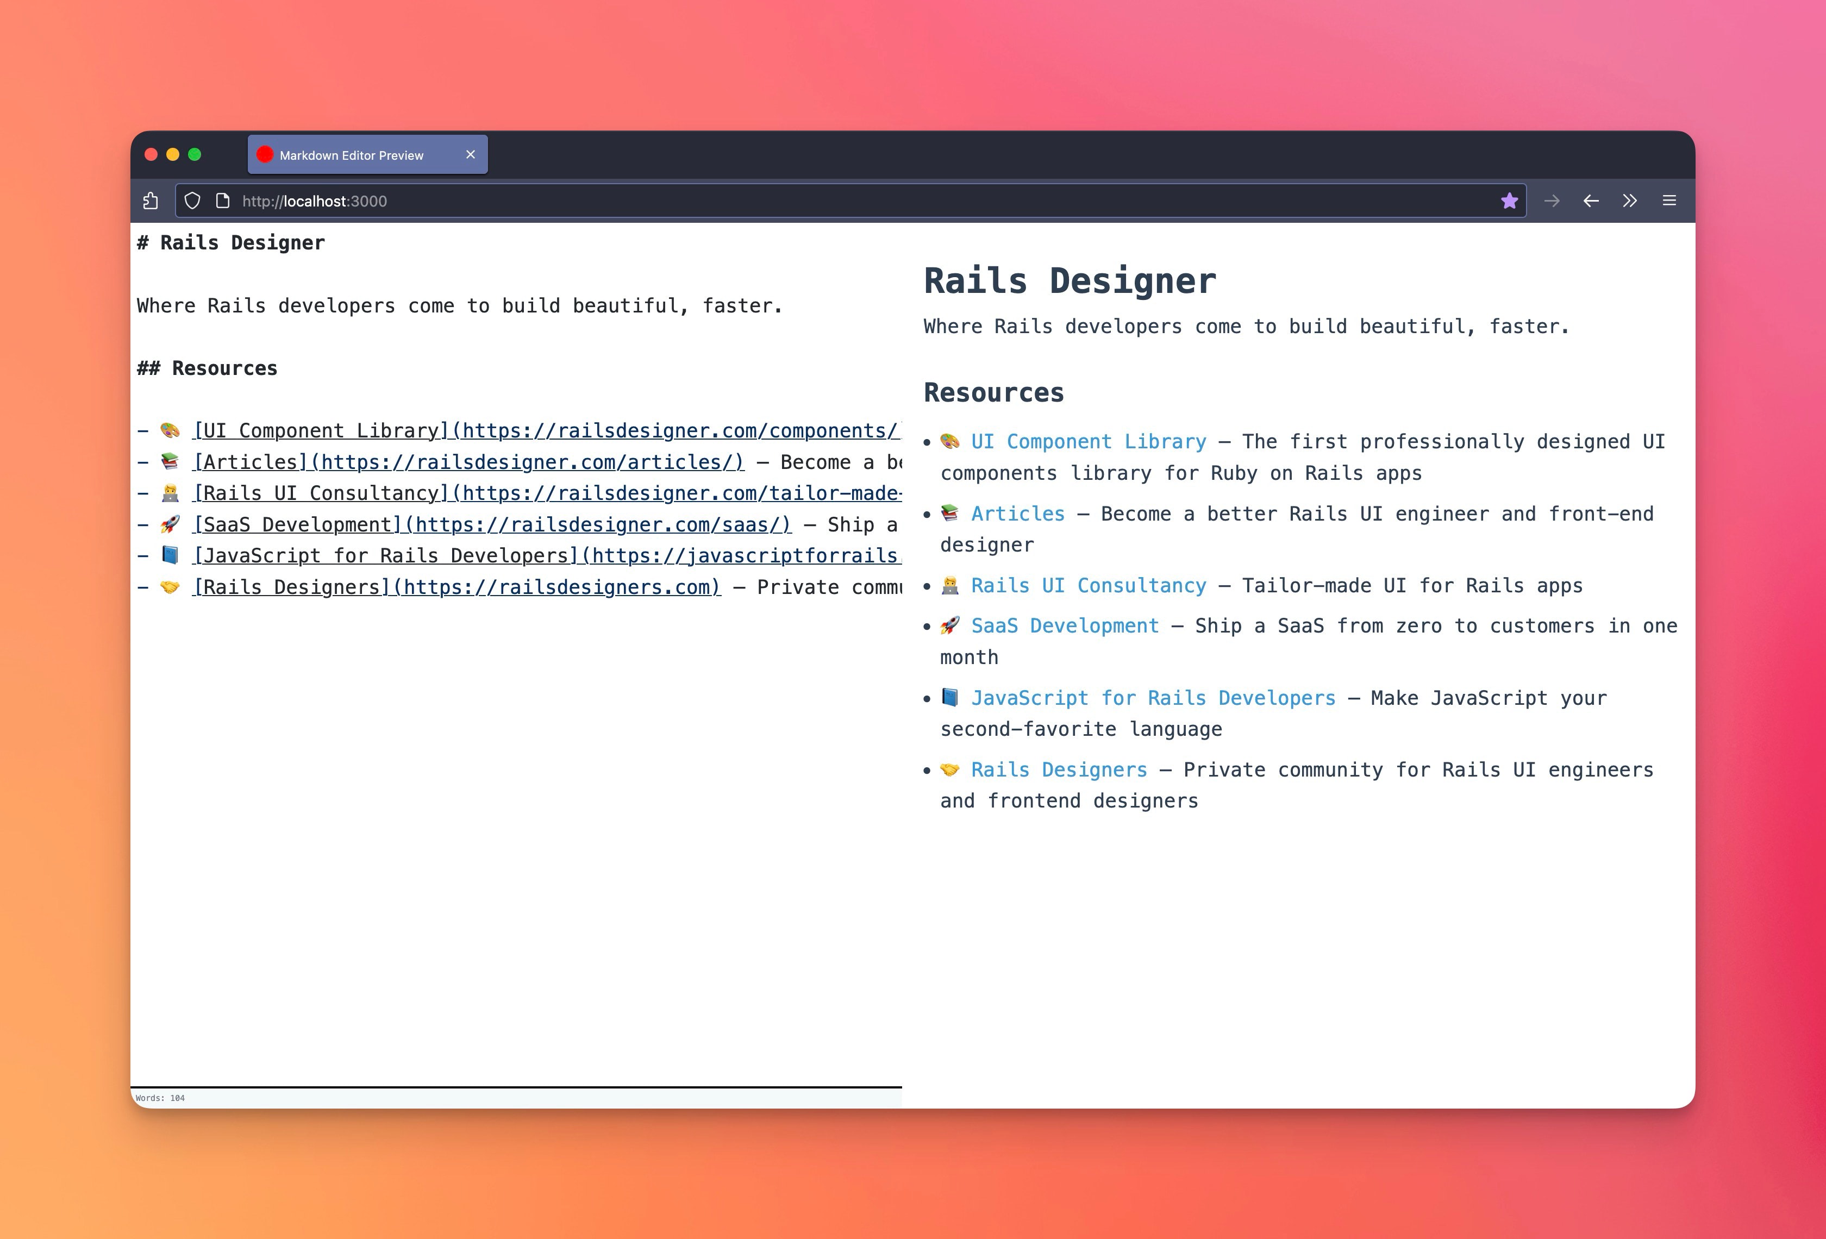Click the localhost:3000 address bar
Viewport: 1826px width, 1239px height.
(850, 201)
